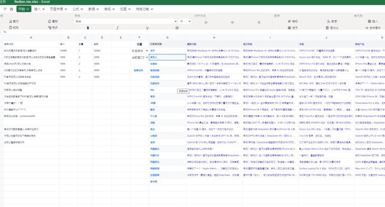Click the 查看说明 link in column F

pos(138,70)
